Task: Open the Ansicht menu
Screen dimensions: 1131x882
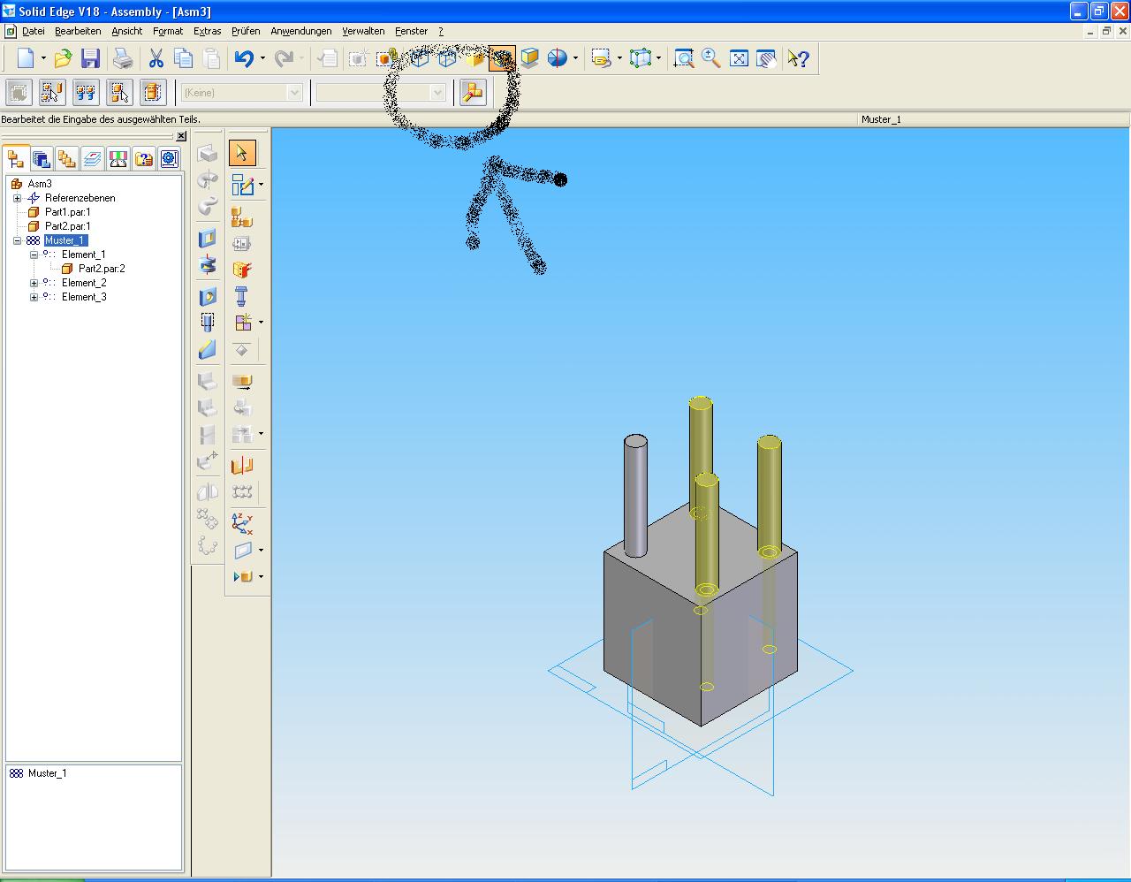Action: (127, 31)
